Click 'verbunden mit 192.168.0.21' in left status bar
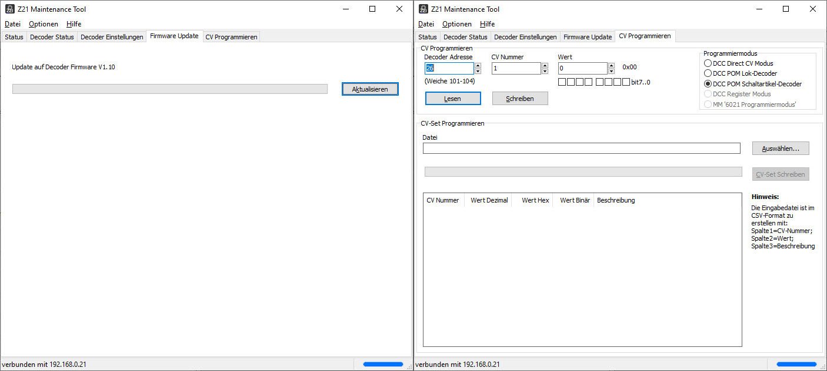The image size is (827, 371). (x=44, y=365)
